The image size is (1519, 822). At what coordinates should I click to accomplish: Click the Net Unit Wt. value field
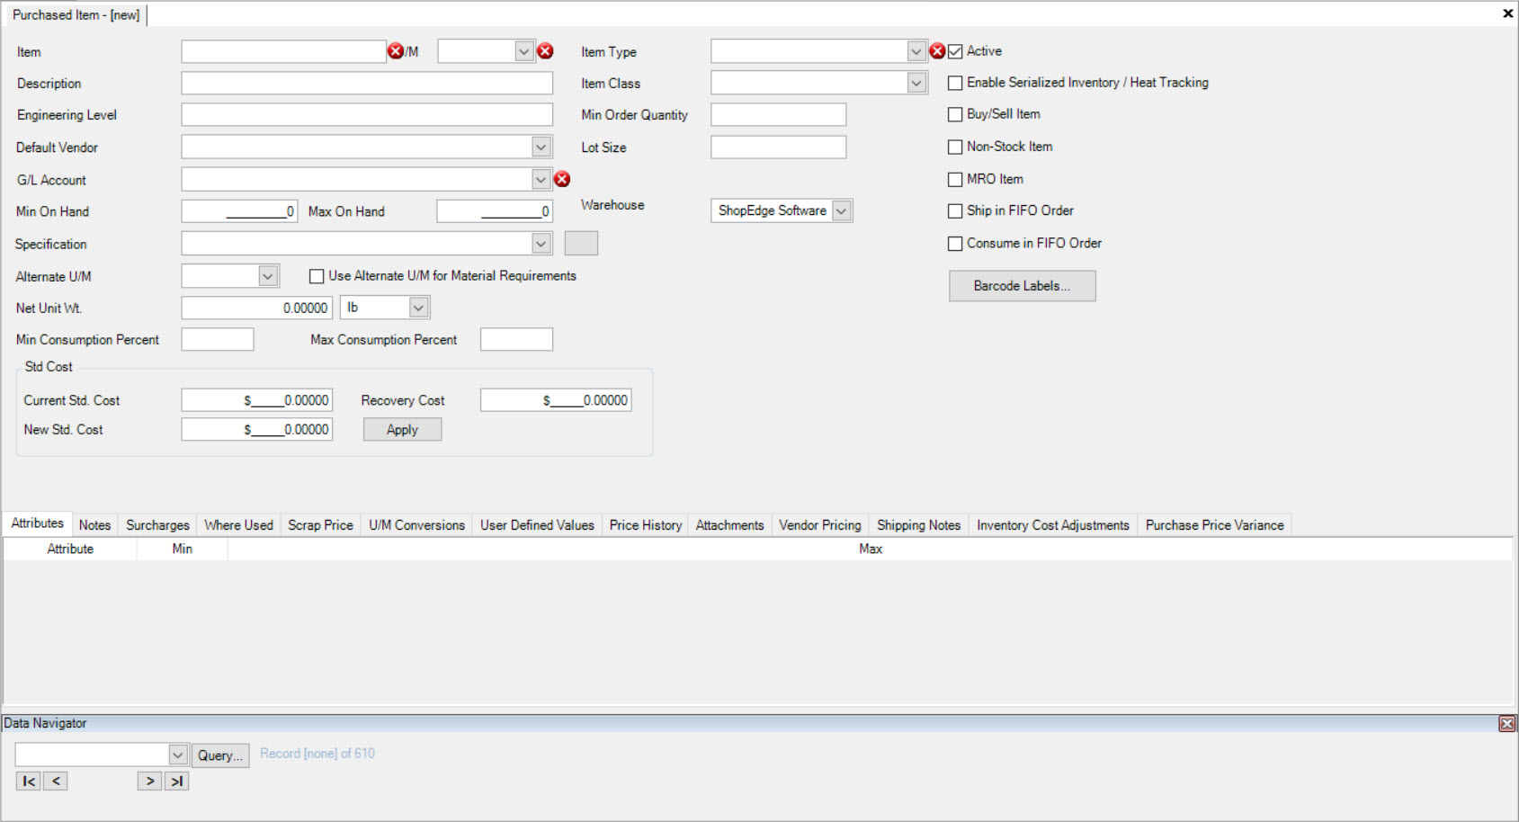pyautogui.click(x=257, y=308)
